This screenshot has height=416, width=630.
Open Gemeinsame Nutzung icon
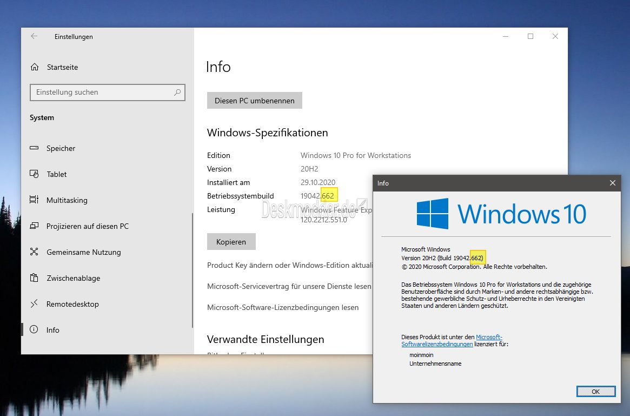34,252
